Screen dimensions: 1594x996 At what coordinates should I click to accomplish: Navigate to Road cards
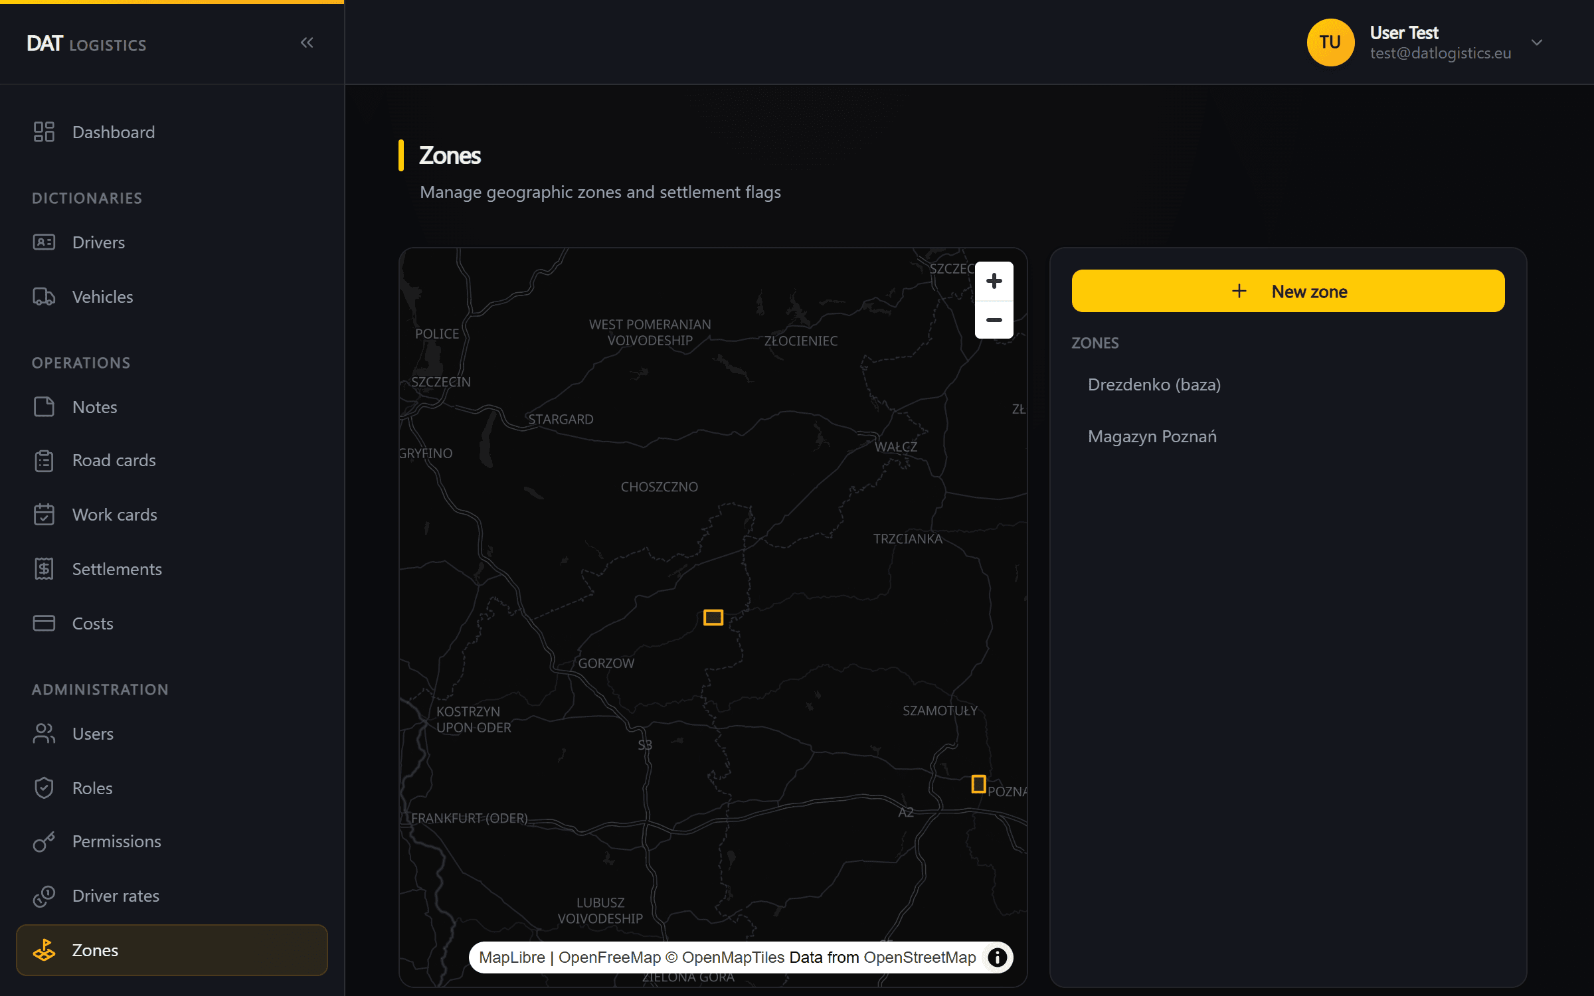172,460
